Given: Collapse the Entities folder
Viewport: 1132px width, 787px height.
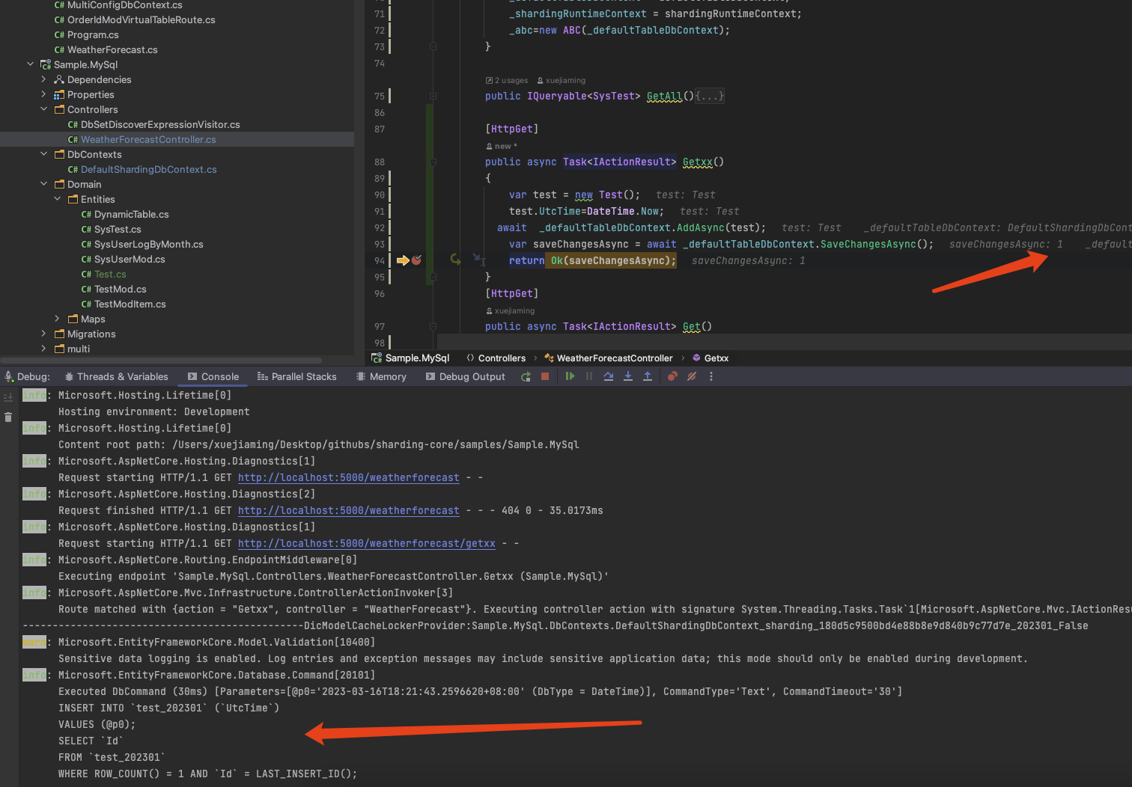Looking at the screenshot, I should pos(57,199).
